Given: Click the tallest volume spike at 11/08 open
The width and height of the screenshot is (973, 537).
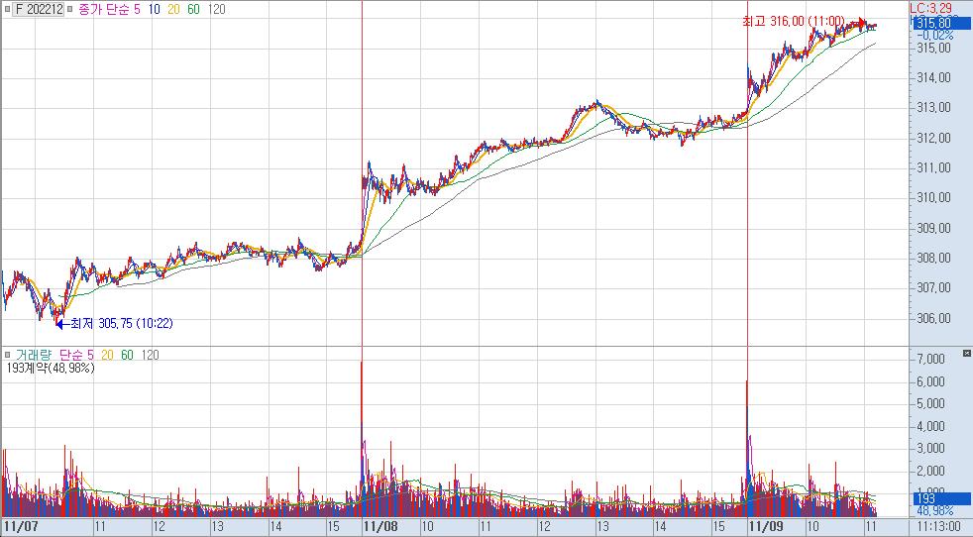Looking at the screenshot, I should pyautogui.click(x=362, y=438).
